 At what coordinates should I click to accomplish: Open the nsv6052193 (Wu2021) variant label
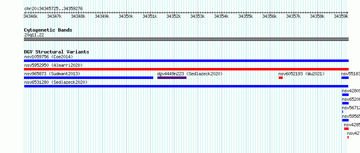[x=301, y=74]
